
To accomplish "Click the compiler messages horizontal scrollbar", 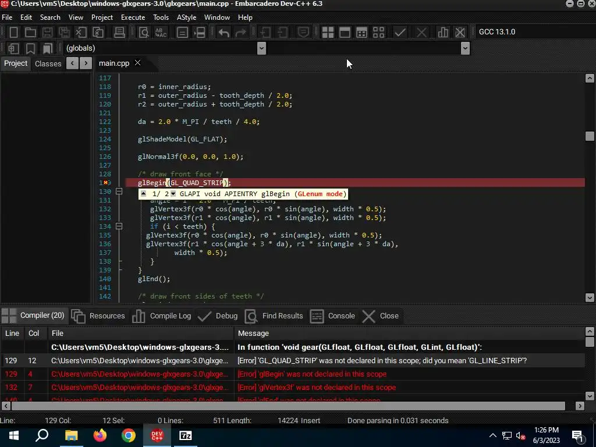I will (288, 406).
